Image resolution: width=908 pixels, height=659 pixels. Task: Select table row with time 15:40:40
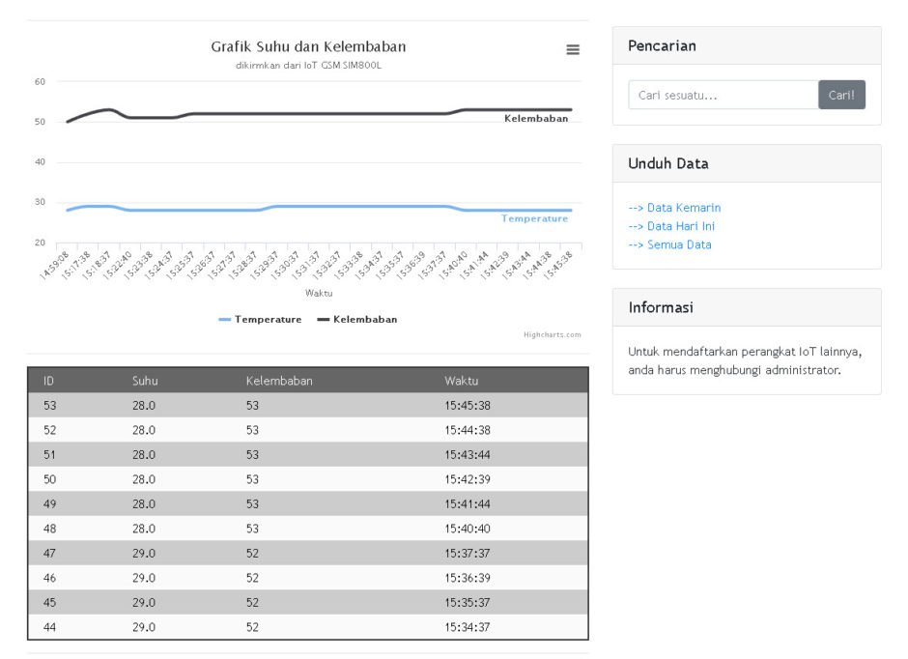[x=308, y=529]
